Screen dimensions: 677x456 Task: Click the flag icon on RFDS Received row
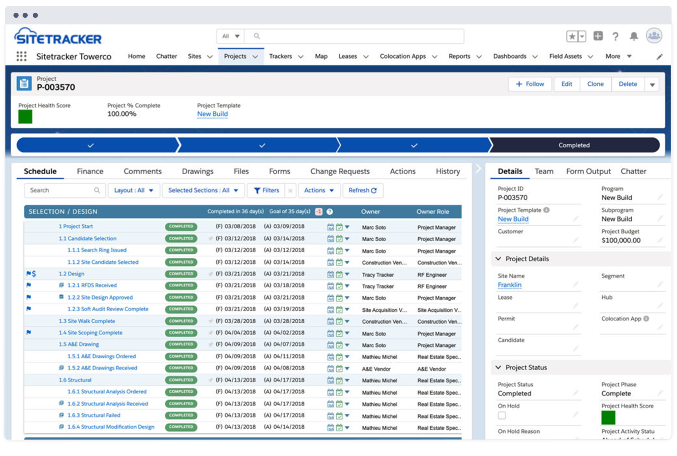(29, 285)
